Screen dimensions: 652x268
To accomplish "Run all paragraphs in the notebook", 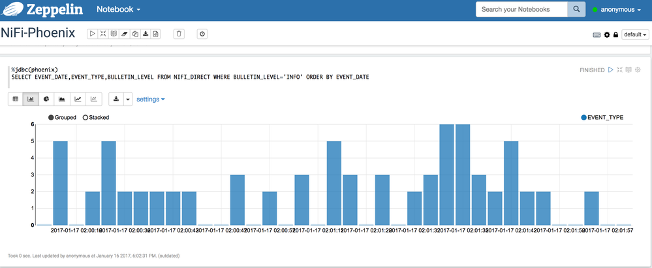I will [92, 34].
